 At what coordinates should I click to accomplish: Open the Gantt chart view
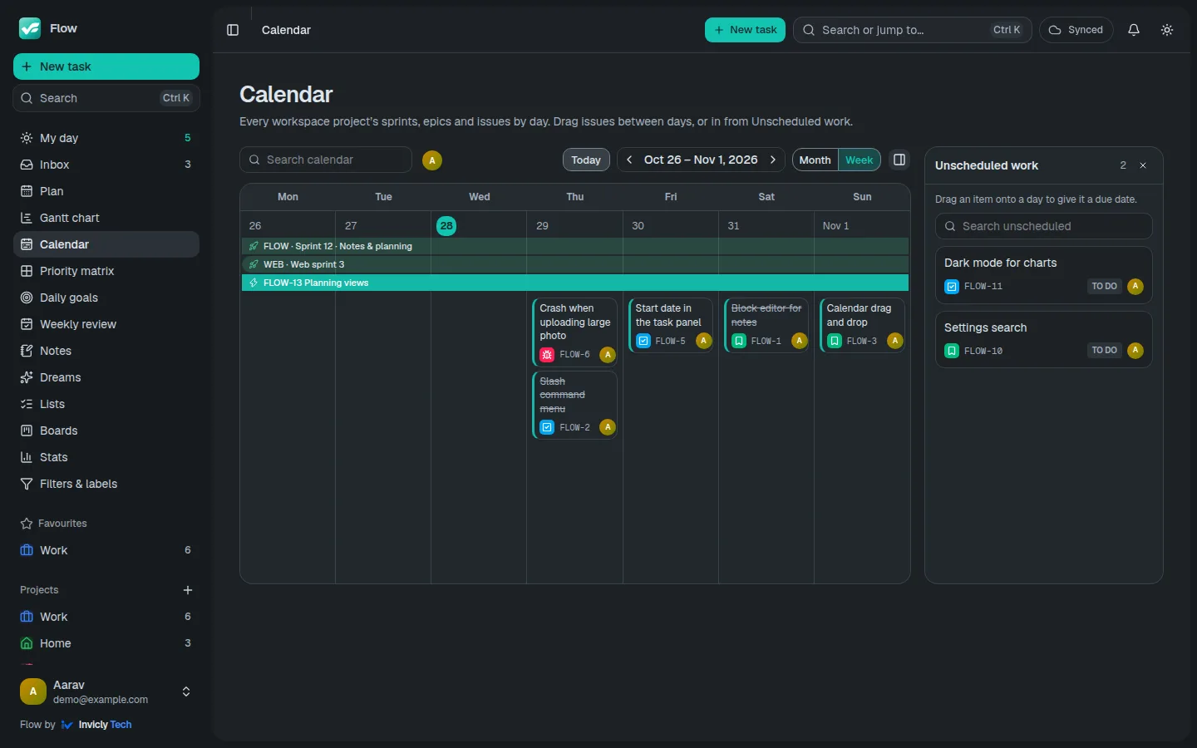[106, 218]
